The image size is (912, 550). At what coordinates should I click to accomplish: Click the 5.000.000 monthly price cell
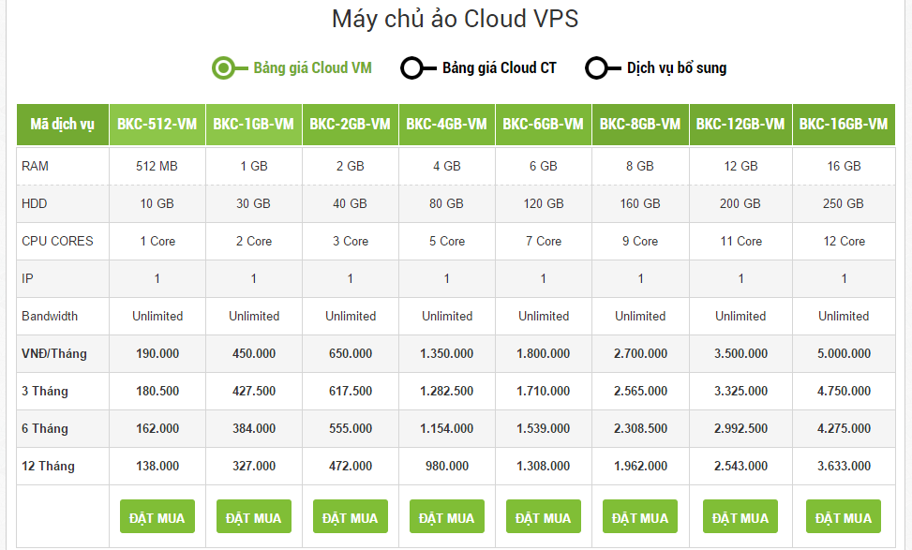844,353
